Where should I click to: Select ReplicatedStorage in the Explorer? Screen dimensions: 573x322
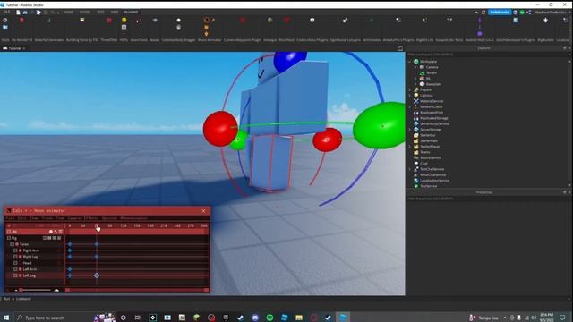[433, 118]
